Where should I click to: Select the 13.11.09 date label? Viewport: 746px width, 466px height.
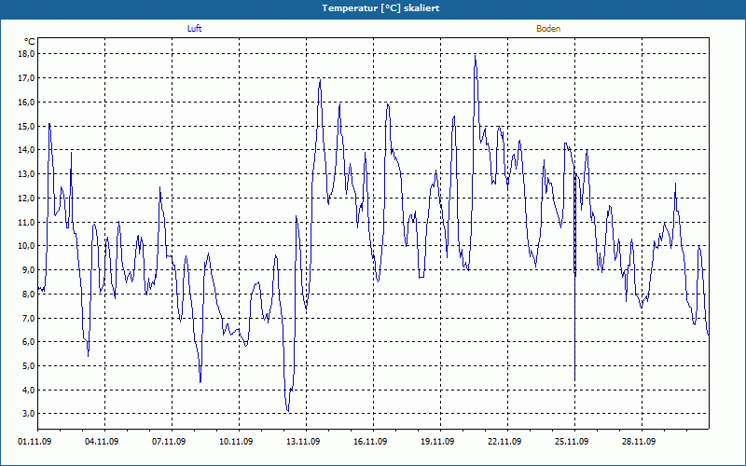tap(302, 442)
